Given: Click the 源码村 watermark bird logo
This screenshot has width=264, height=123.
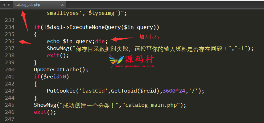Looking at the screenshot, I should coord(115,61).
